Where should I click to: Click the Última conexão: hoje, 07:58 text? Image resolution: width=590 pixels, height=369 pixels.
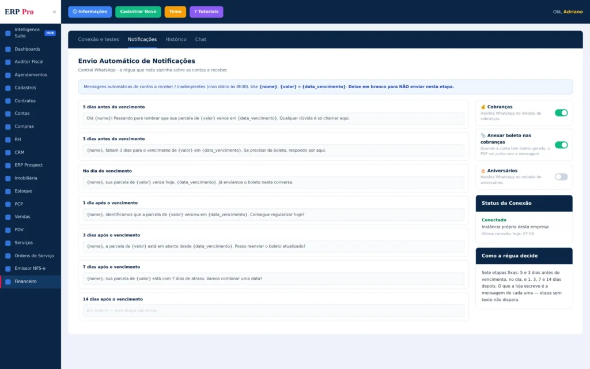(x=507, y=234)
